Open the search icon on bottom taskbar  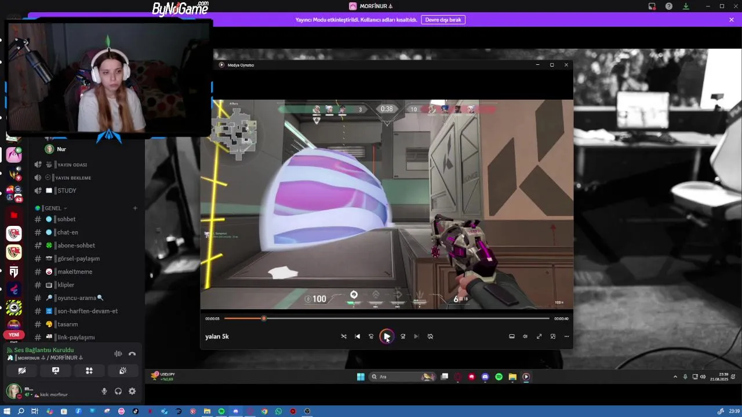click(21, 411)
